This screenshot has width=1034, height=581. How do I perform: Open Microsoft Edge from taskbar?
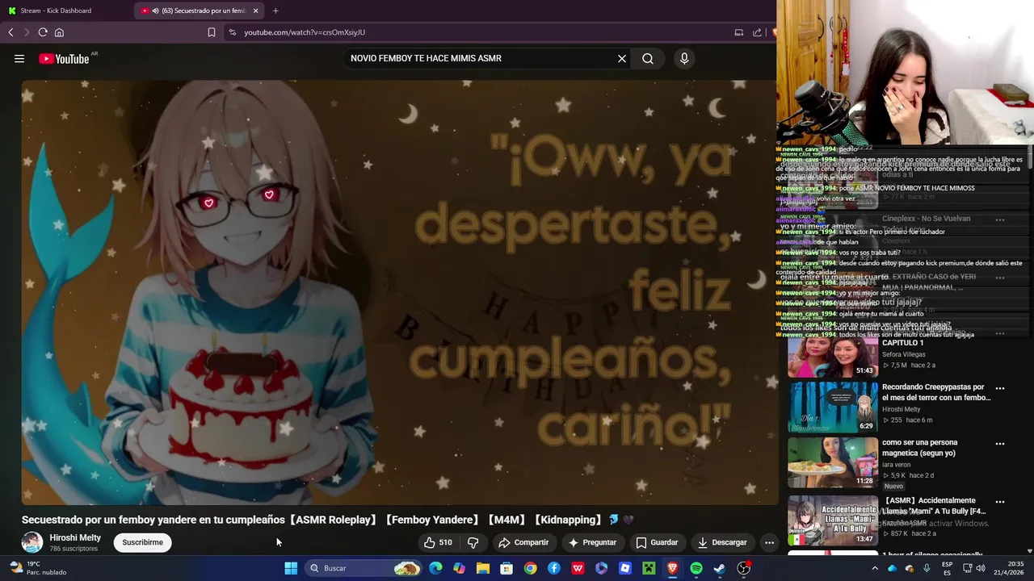(436, 568)
